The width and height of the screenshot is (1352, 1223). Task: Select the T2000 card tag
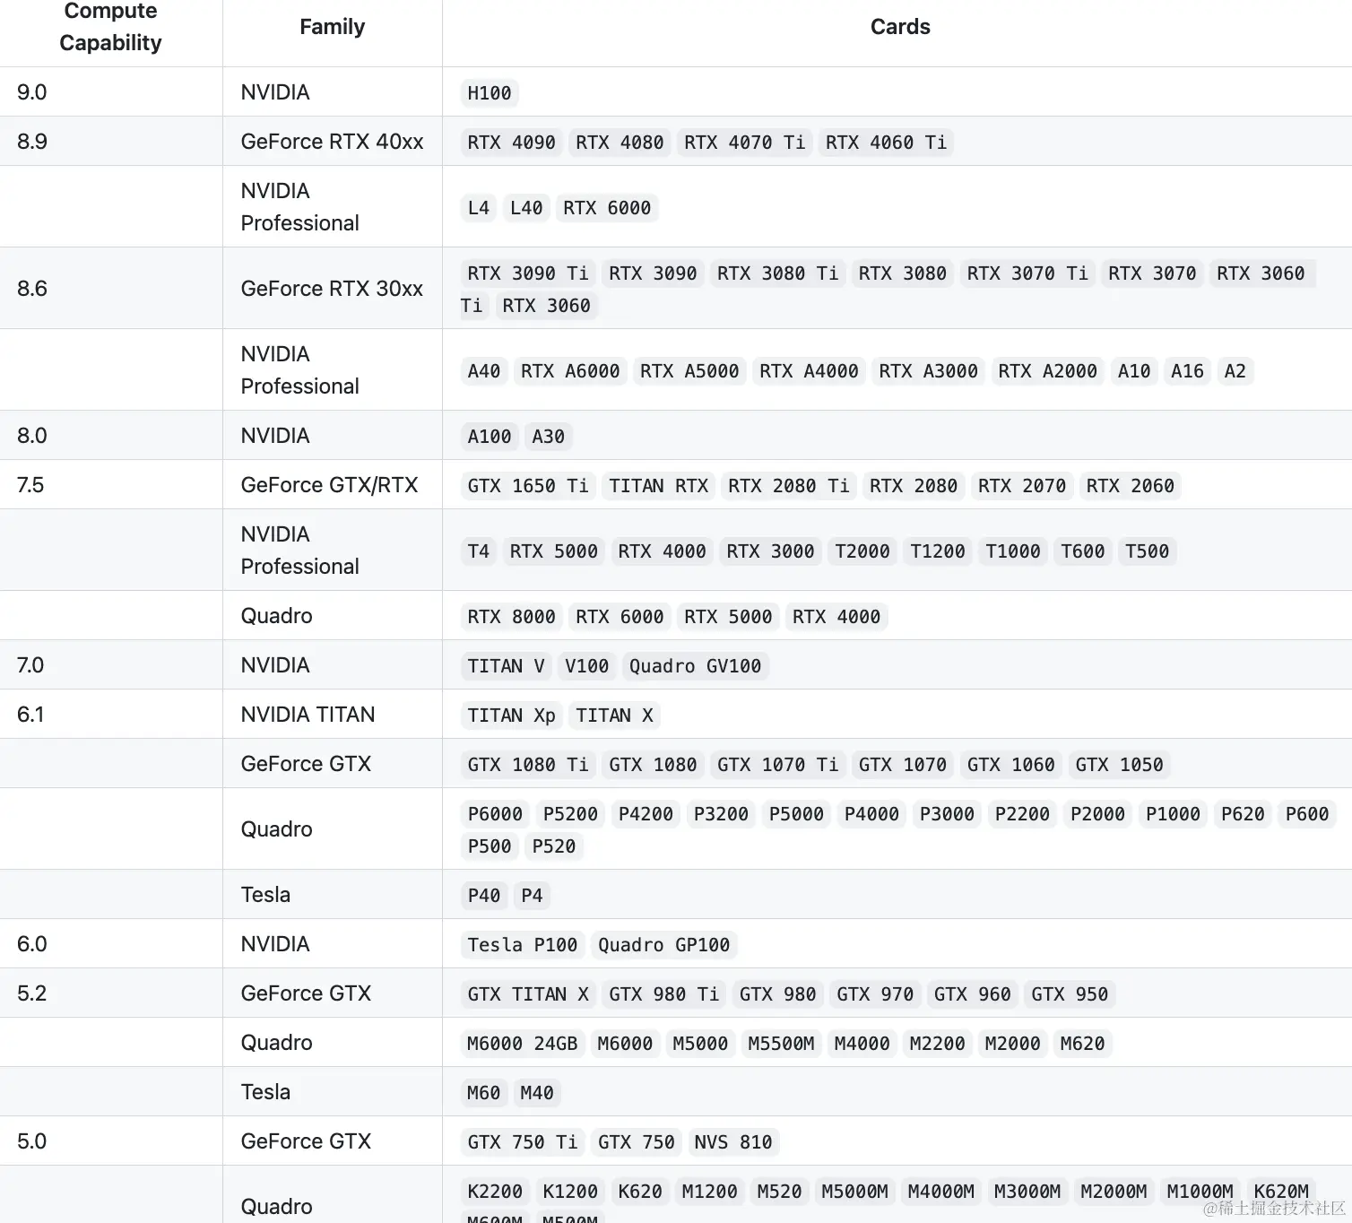(x=862, y=551)
